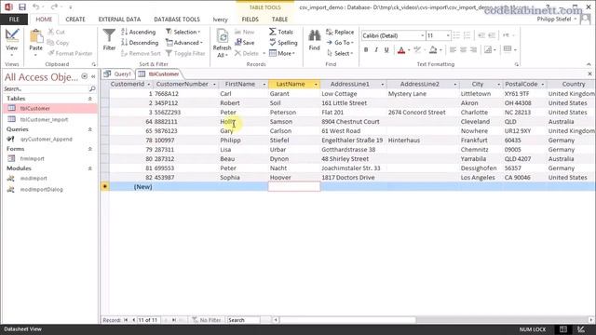The height and width of the screenshot is (335, 596).
Task: Go to previous record navigation button
Action: coord(133,320)
